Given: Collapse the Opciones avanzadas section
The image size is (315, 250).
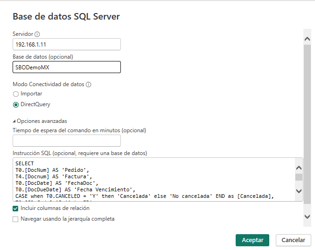Looking at the screenshot, I should [14, 121].
